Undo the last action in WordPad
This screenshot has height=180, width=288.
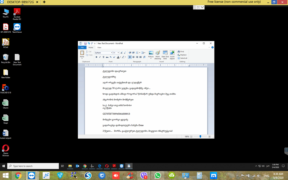[89, 44]
